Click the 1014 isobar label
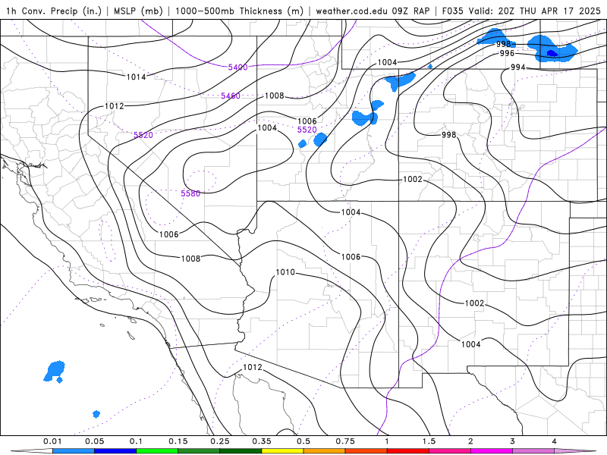607x455 pixels. pyautogui.click(x=137, y=77)
